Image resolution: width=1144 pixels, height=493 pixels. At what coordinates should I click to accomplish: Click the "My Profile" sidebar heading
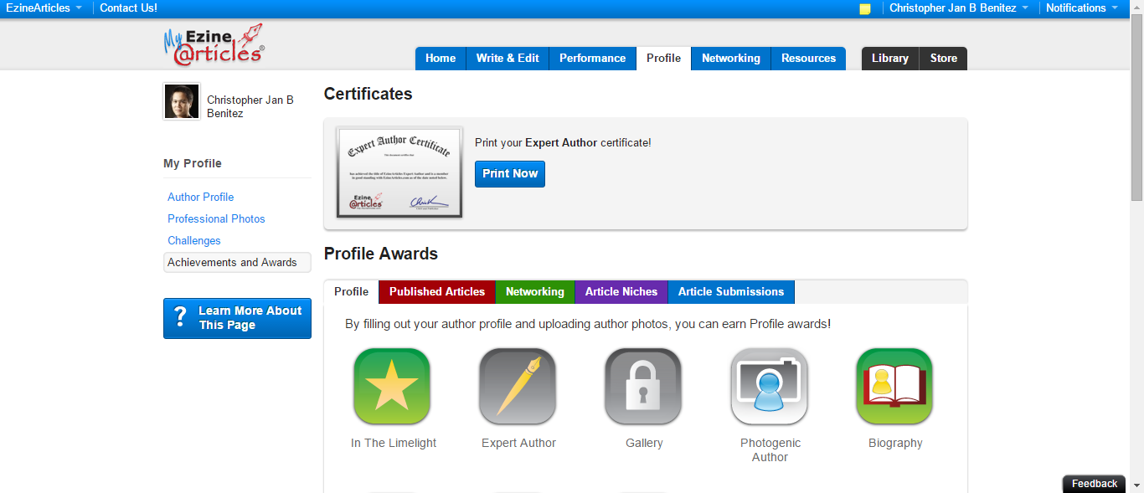coord(193,163)
